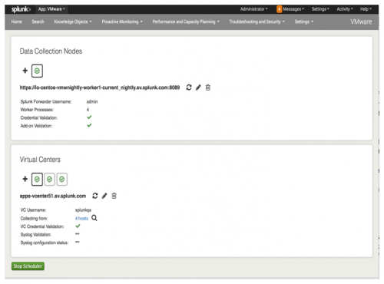Screen dimensions: 384x284
Task: Click the VC Username value splunkqa
Action: 83,210
